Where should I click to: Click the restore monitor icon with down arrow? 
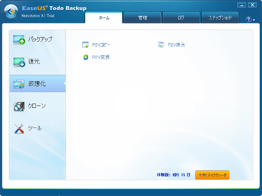click(19, 62)
